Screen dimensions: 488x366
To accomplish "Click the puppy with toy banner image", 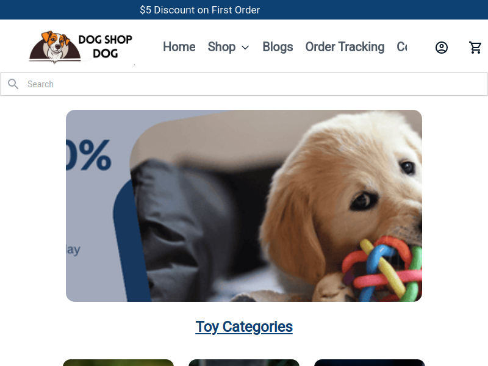I will pos(244,206).
